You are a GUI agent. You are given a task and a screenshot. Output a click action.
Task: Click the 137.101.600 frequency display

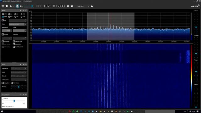pos(54,6)
